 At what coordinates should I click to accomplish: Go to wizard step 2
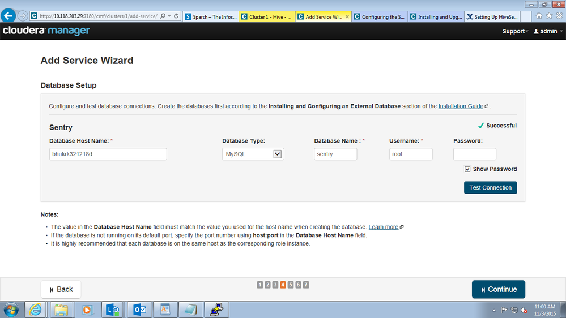click(267, 285)
